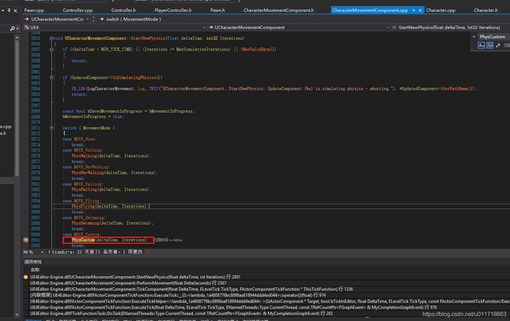Click the 调用堆栈 panel title
Screen dimensions: 510x321
(x=33, y=262)
